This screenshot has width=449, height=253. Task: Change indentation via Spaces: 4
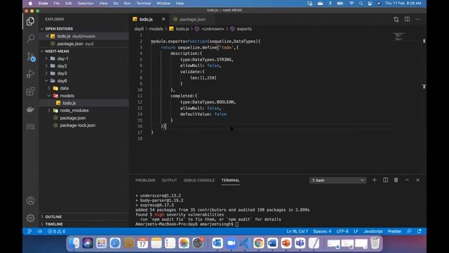coord(322,231)
